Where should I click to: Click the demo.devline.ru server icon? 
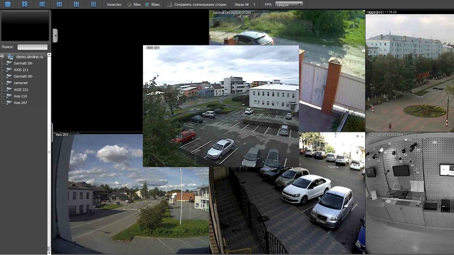[x=10, y=57]
